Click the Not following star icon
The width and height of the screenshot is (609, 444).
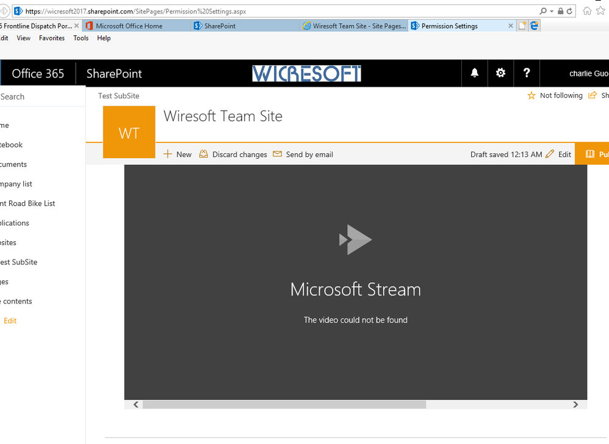point(531,96)
